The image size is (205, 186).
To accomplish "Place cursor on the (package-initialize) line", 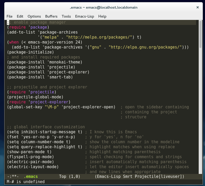I will [30, 52].
